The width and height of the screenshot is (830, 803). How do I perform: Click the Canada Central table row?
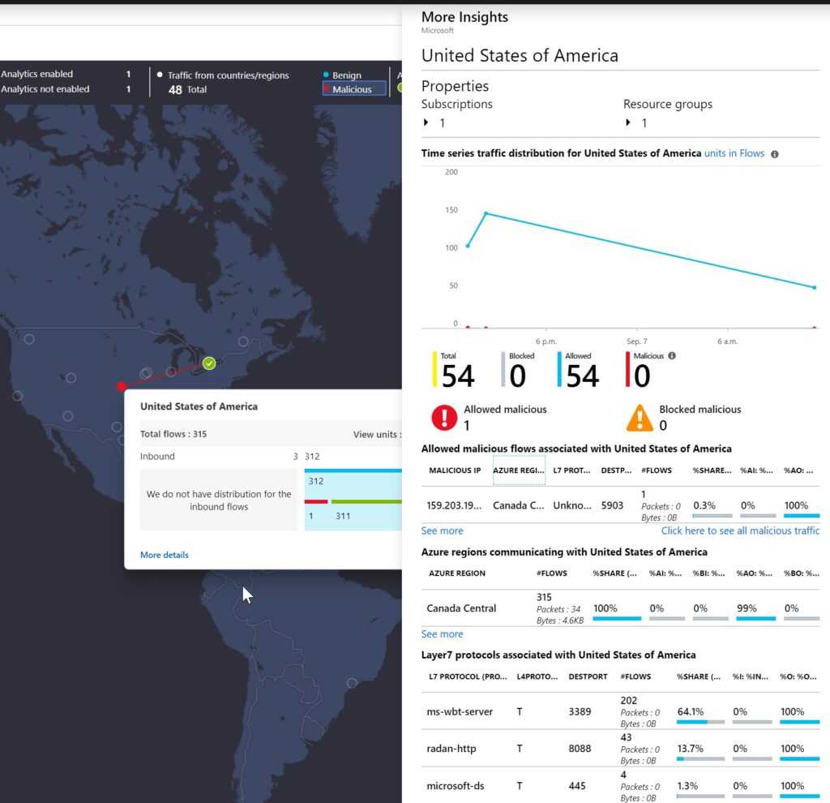click(x=620, y=608)
